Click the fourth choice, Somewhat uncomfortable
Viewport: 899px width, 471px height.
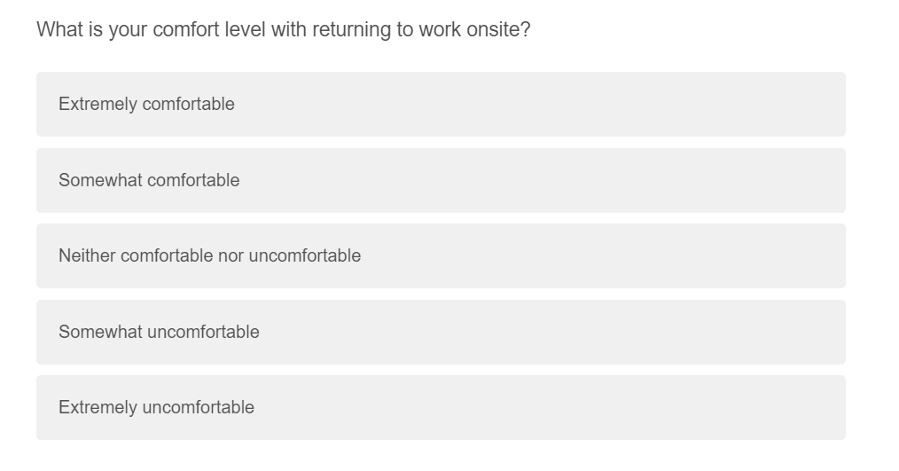441,332
